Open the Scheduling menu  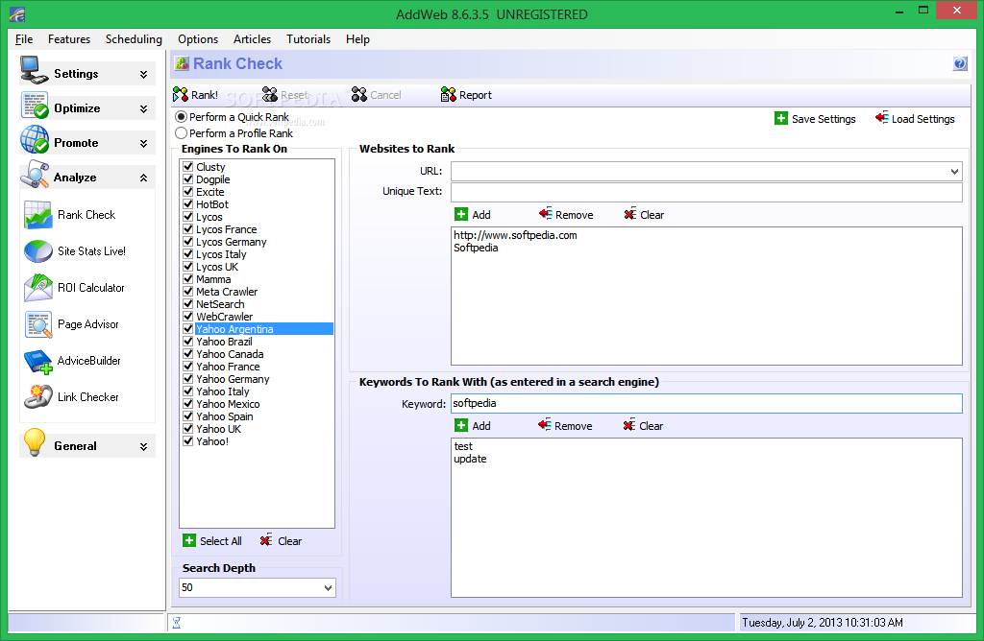tap(134, 38)
